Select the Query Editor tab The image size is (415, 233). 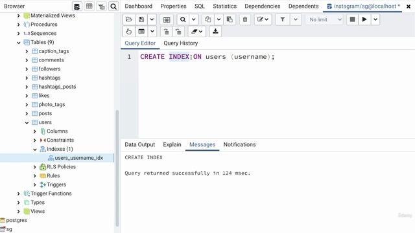pyautogui.click(x=140, y=43)
